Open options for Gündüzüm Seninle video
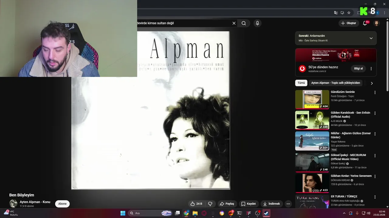Screen dimensions: 389x218 (375, 93)
